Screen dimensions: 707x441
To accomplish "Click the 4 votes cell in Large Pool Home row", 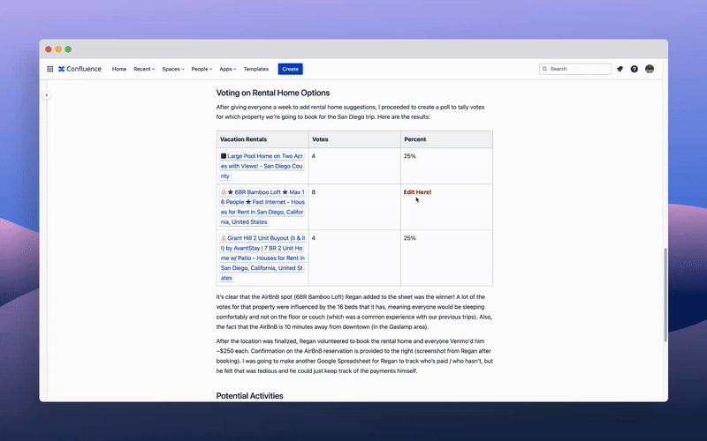I will pyautogui.click(x=354, y=166).
